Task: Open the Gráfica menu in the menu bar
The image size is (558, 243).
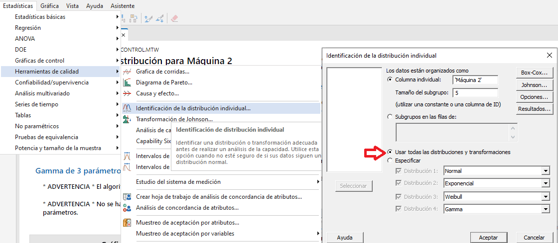Action: click(x=49, y=6)
